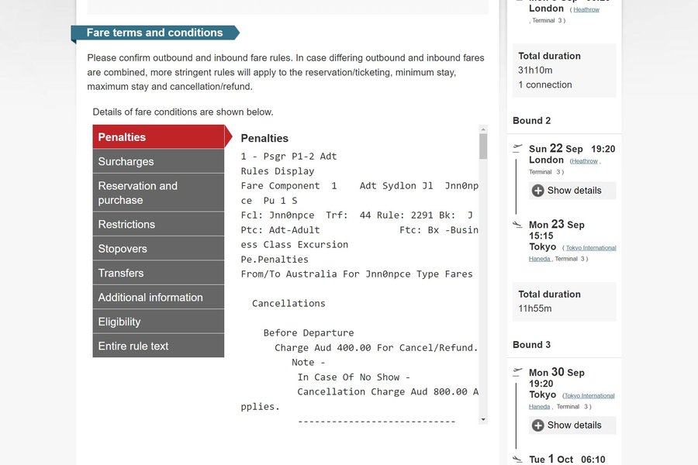The width and height of the screenshot is (698, 465).
Task: Display the Entire rule text tab
Action: [158, 346]
